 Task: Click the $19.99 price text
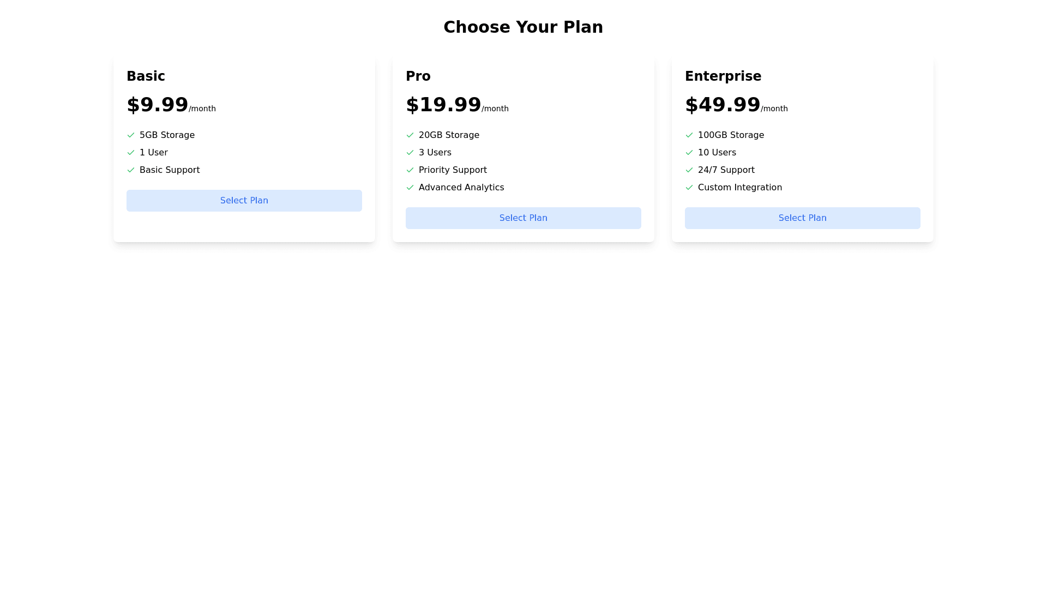tap(443, 105)
